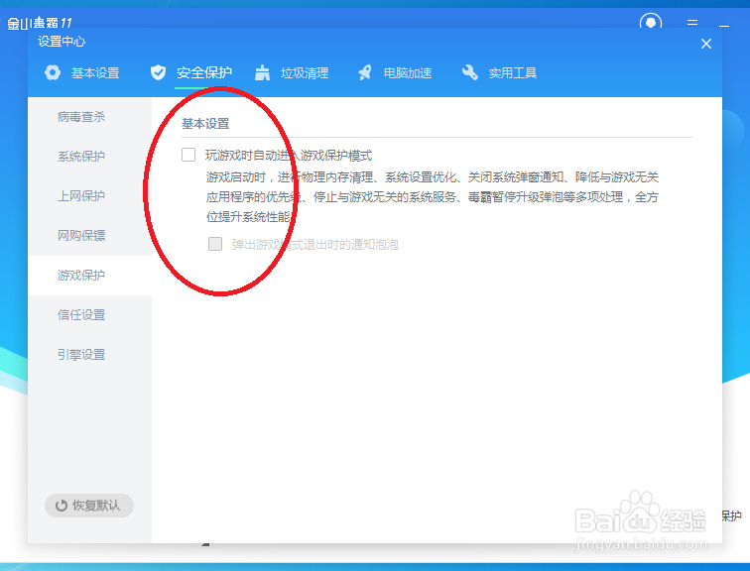Open 网购保镖 in sidebar
This screenshot has height=571, width=750.
tap(90, 236)
